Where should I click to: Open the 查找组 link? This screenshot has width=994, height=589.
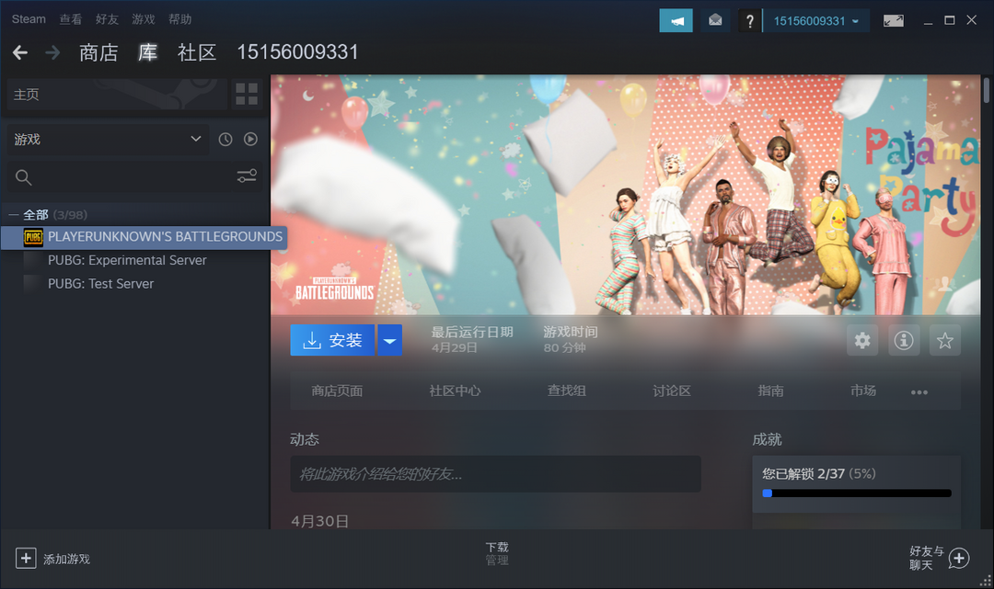[x=566, y=391]
